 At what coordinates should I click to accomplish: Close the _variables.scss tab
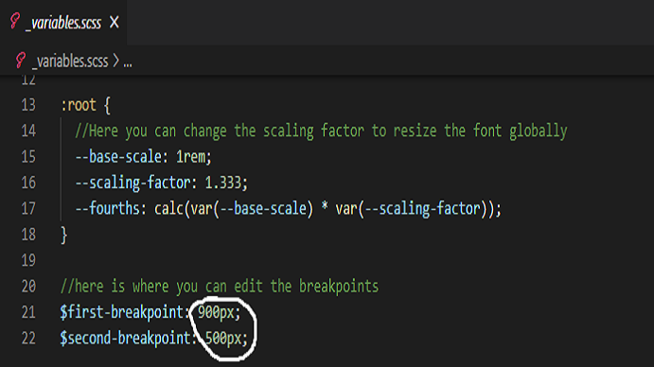click(x=115, y=22)
